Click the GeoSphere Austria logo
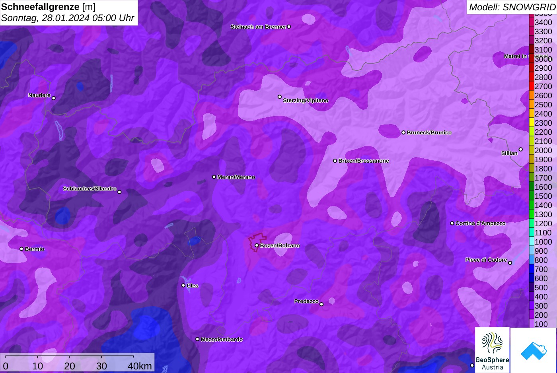 click(492, 350)
